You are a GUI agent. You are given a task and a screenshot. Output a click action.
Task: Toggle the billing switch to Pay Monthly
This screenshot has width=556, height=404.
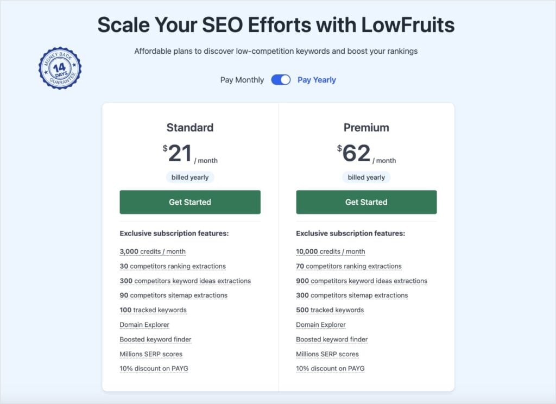pyautogui.click(x=280, y=79)
